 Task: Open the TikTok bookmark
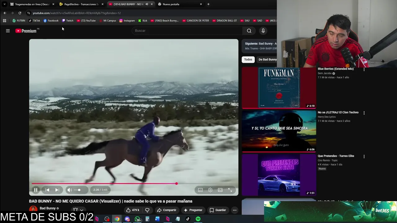(x=34, y=21)
